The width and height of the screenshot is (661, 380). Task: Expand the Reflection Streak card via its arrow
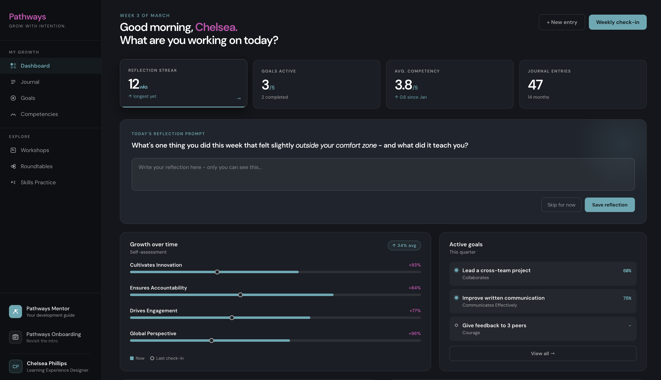239,98
